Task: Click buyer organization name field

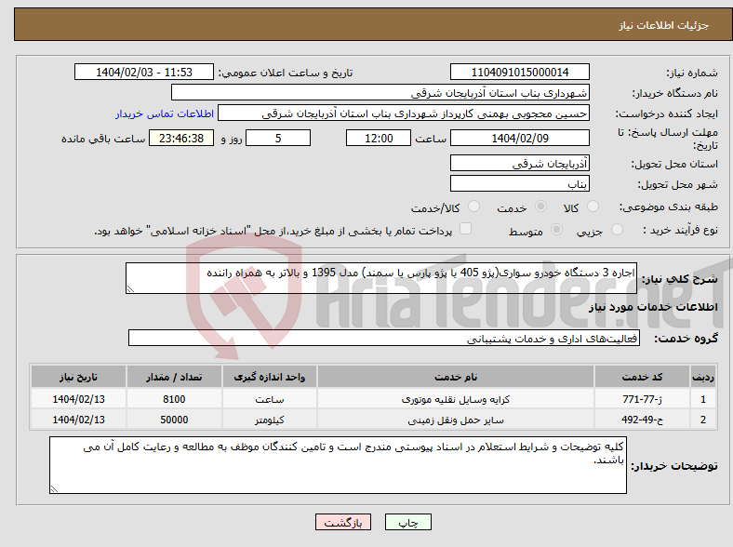Action: (x=380, y=93)
